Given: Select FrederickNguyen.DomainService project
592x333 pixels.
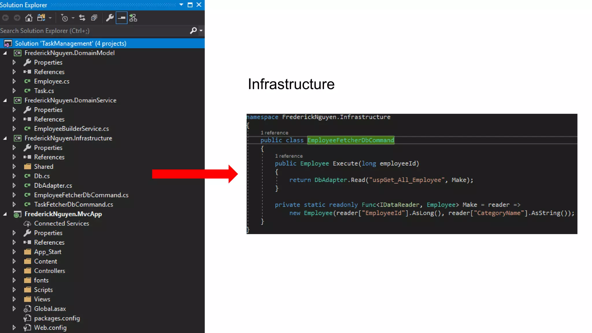Looking at the screenshot, I should (71, 100).
